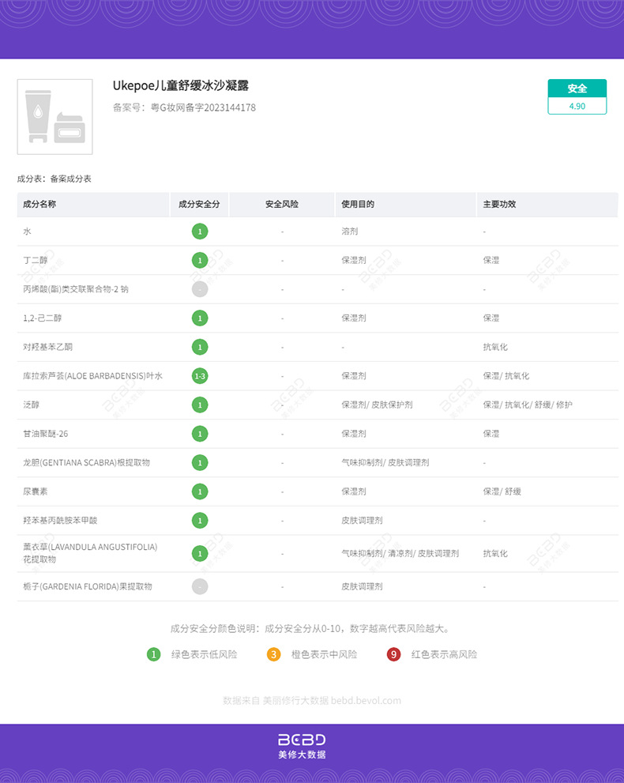
Task: Click the ingredient name 1,2-己二醇
Action: click(43, 318)
